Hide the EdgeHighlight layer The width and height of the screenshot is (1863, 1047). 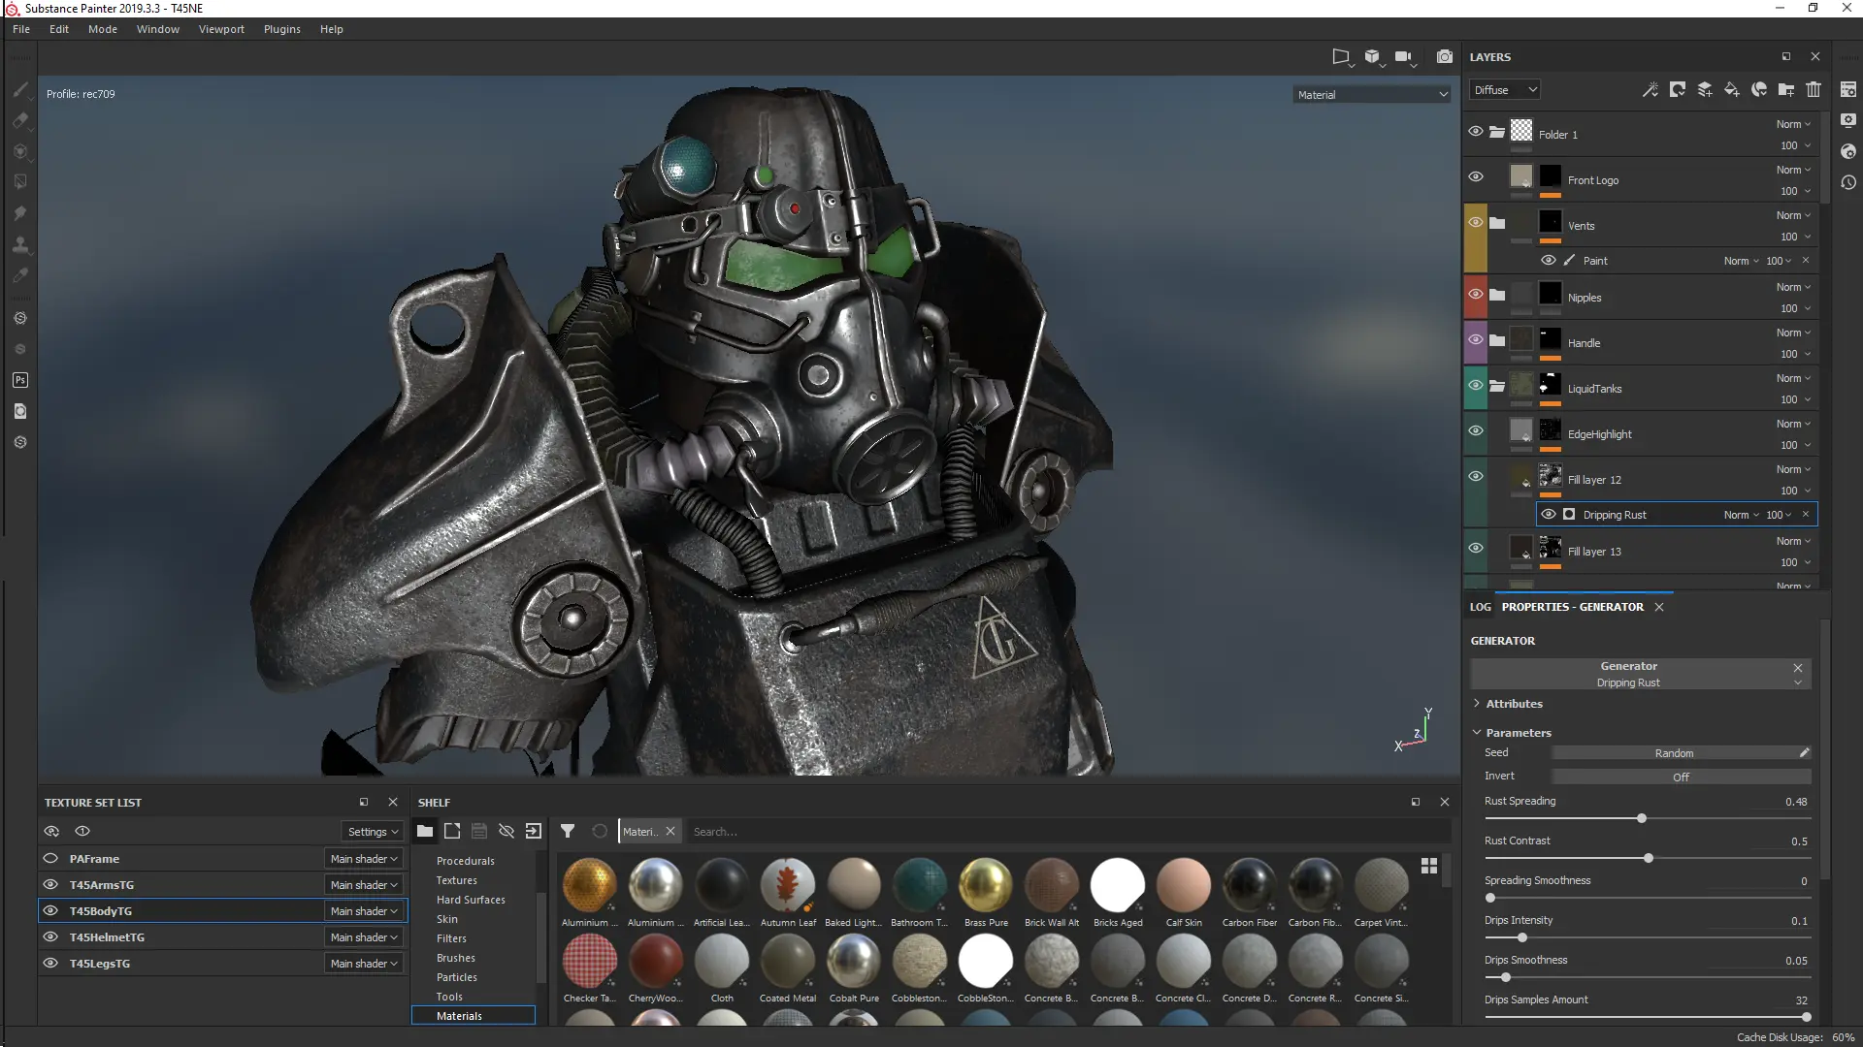(x=1476, y=431)
